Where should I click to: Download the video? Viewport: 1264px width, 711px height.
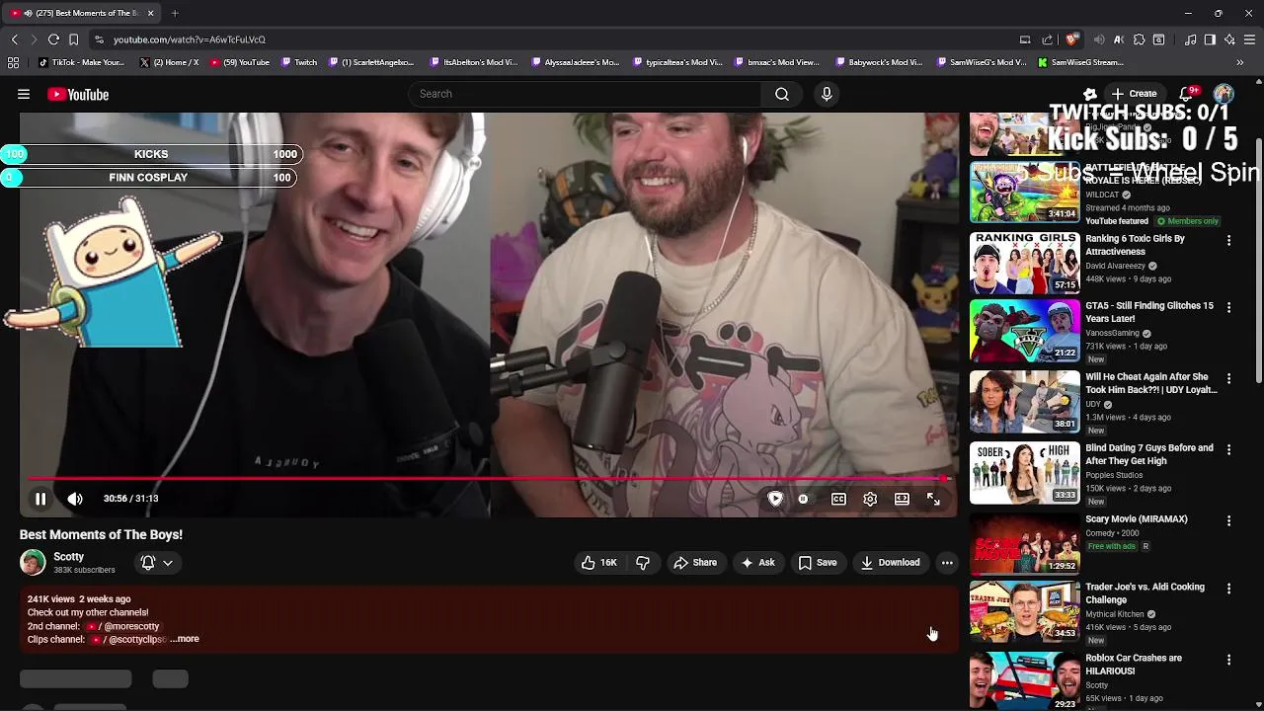(x=891, y=563)
